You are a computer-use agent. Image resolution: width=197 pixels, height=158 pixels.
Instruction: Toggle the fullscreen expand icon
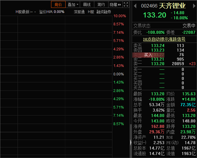[x=126, y=5]
